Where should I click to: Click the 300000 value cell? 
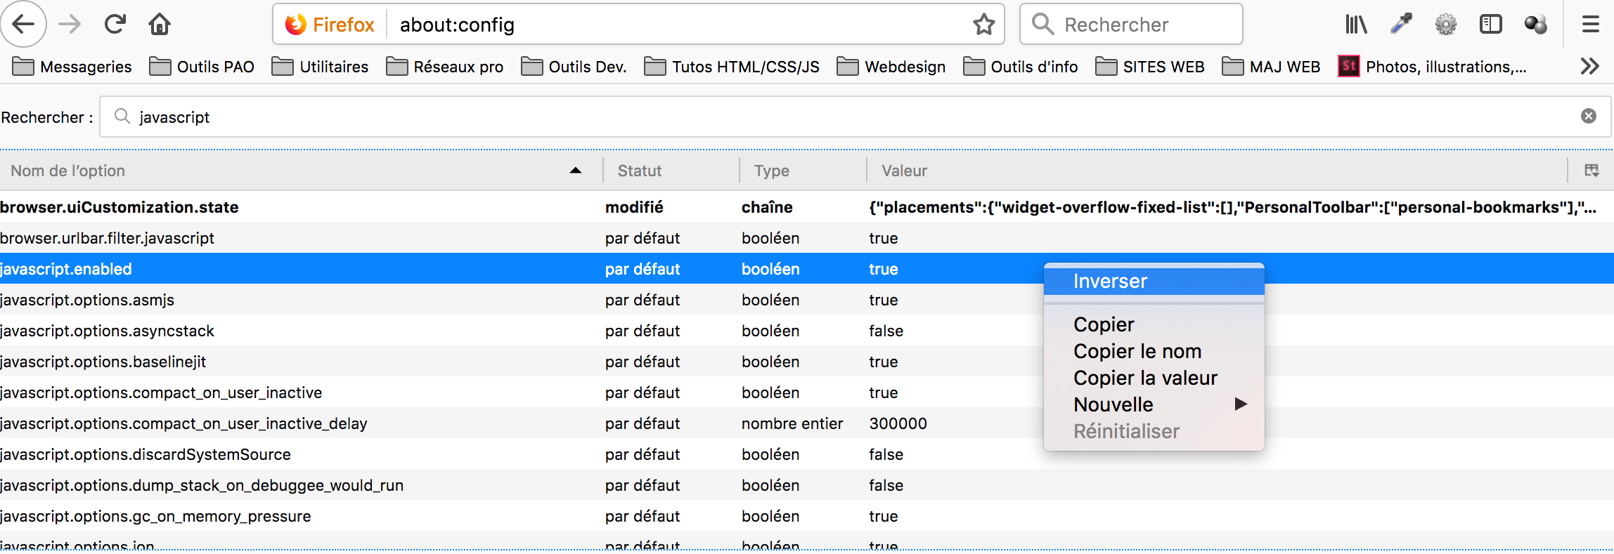coord(898,423)
